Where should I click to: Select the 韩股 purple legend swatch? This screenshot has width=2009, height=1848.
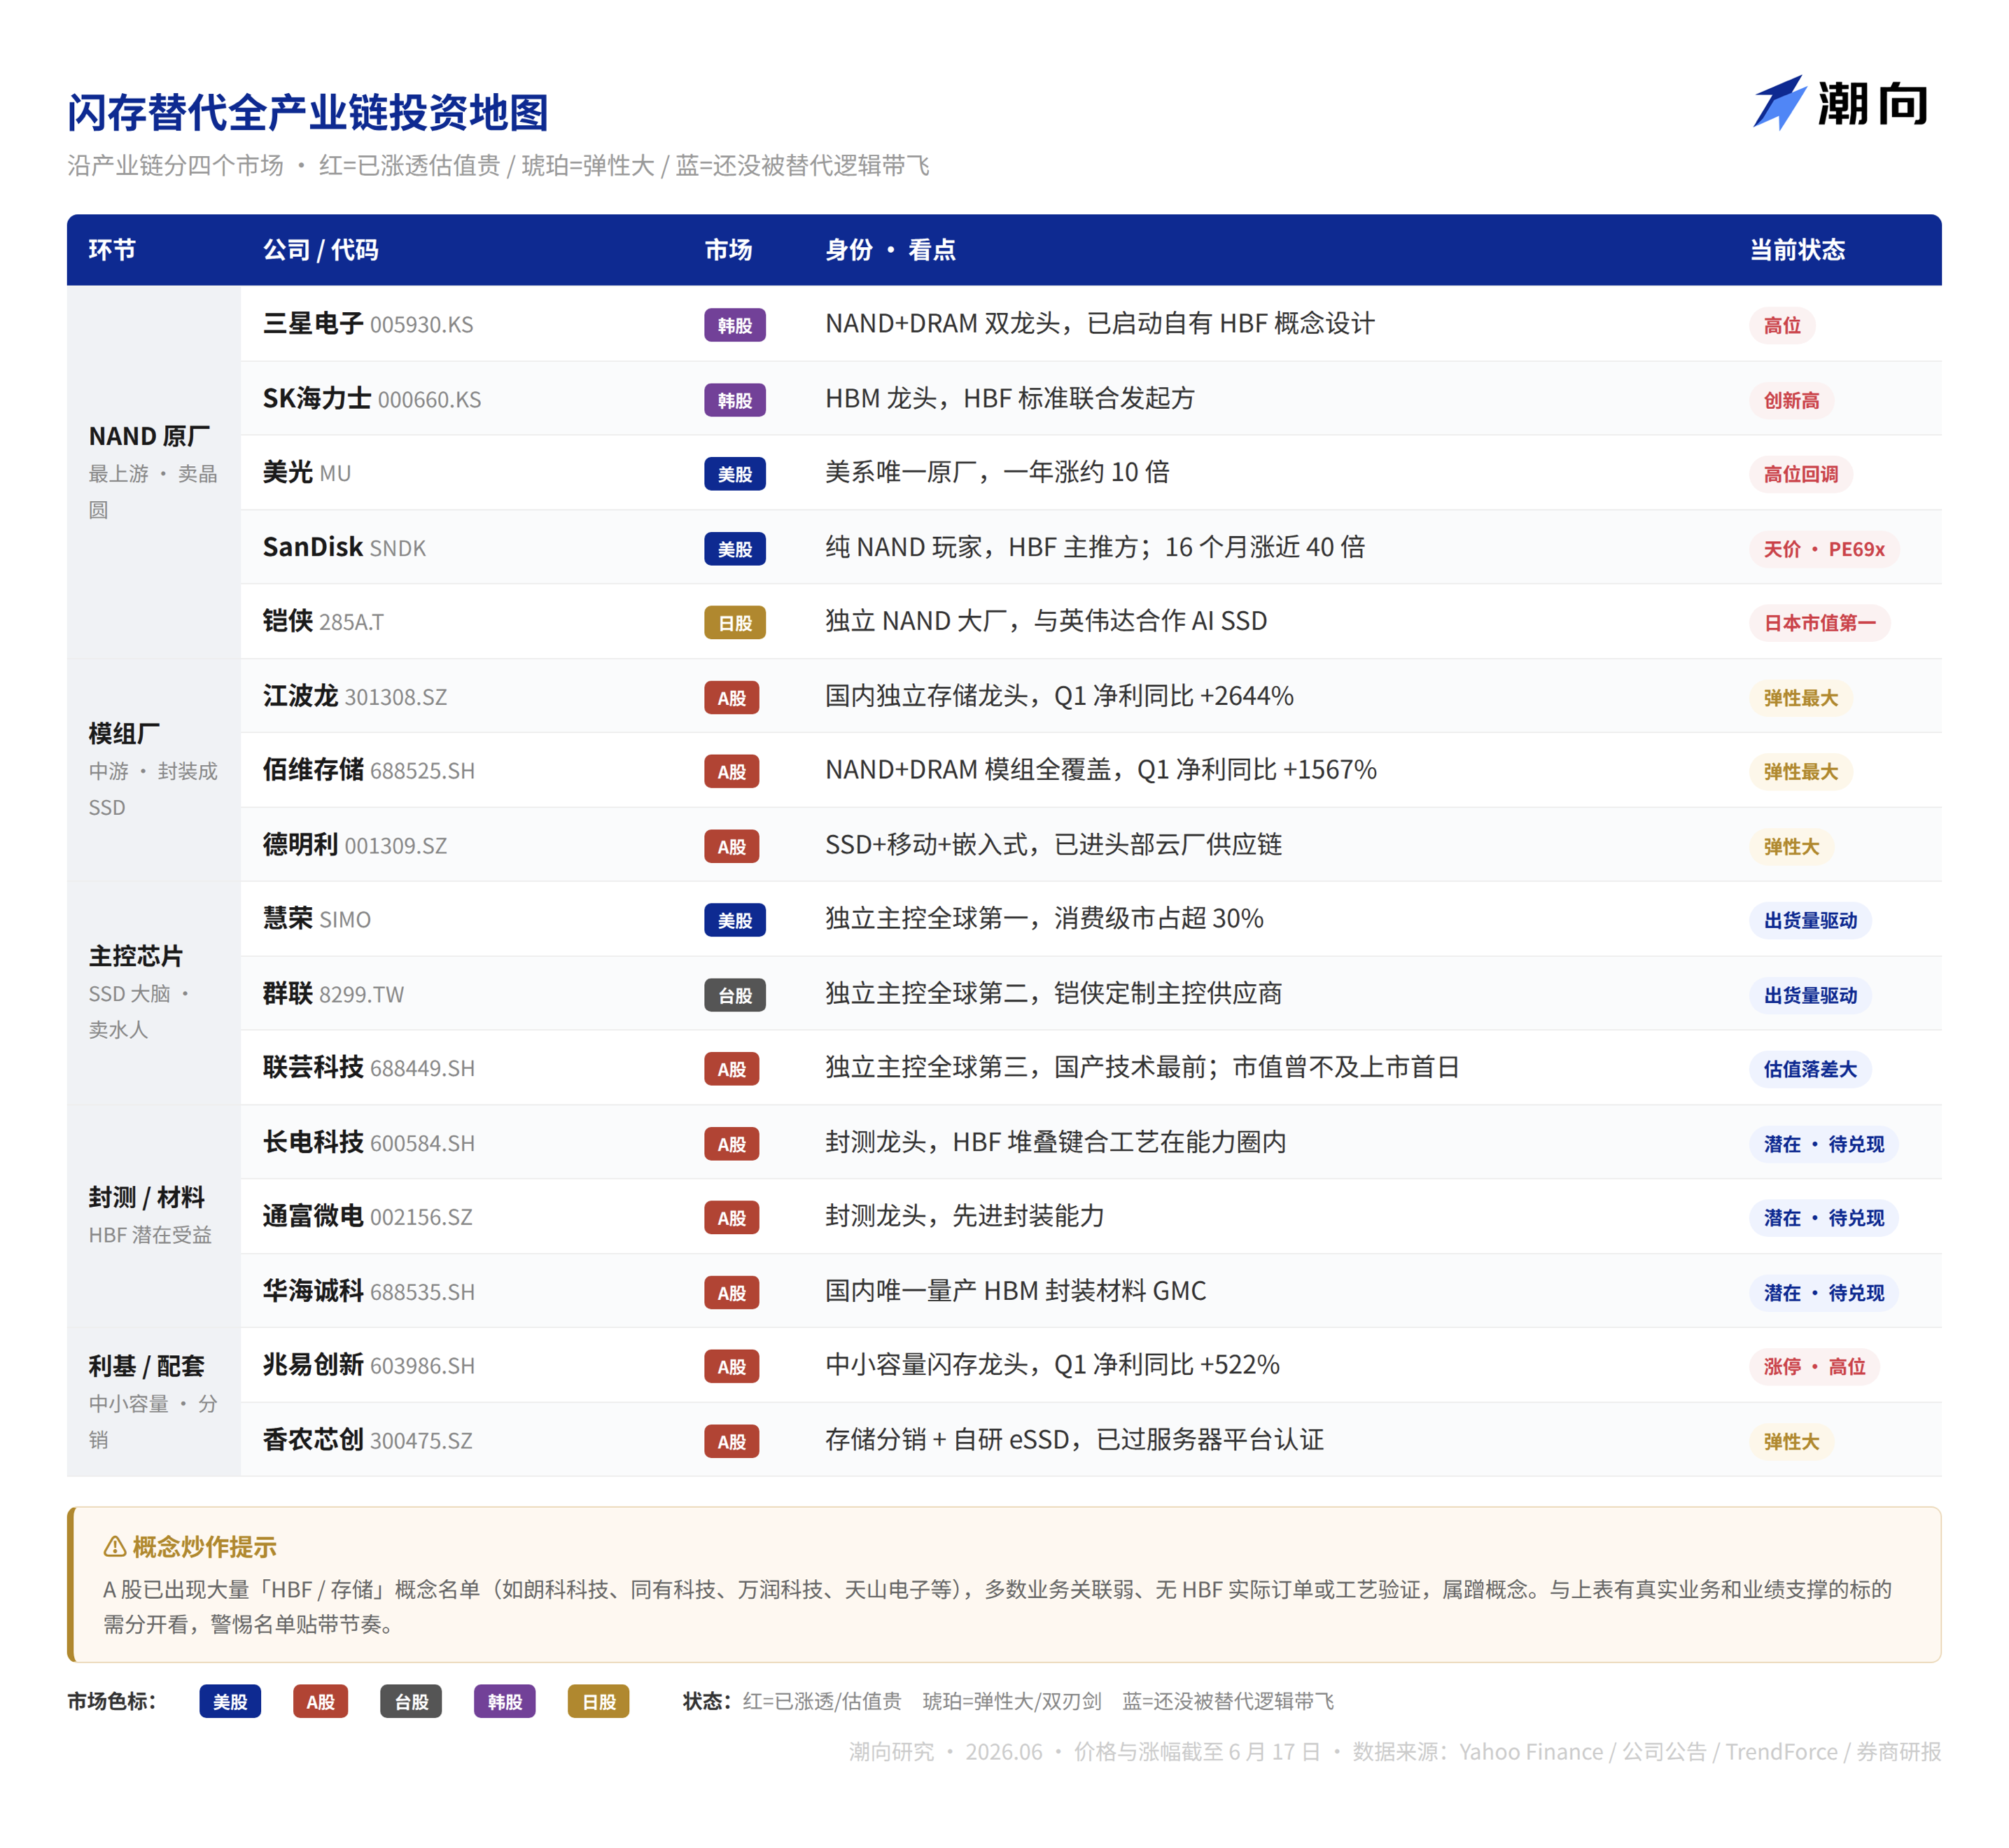(505, 1701)
